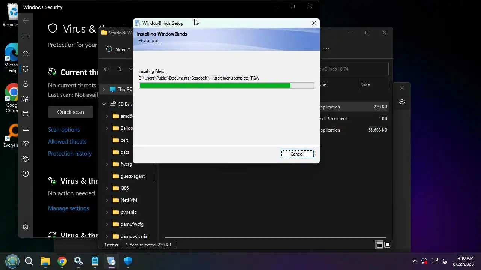Viewport: 481px width, 270px height.
Task: Expand the amd64 folder node
Action: pyautogui.click(x=107, y=116)
